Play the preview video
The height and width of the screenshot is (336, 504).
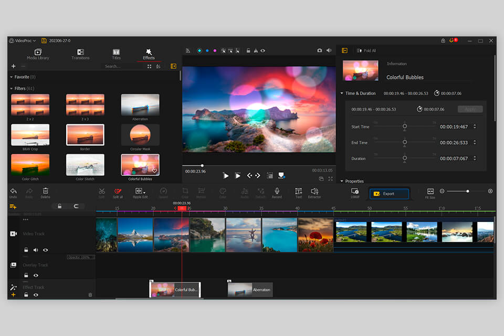pos(226,175)
